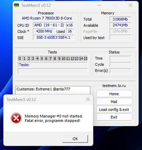Click Available memory value '24741Mb'

(120, 25)
